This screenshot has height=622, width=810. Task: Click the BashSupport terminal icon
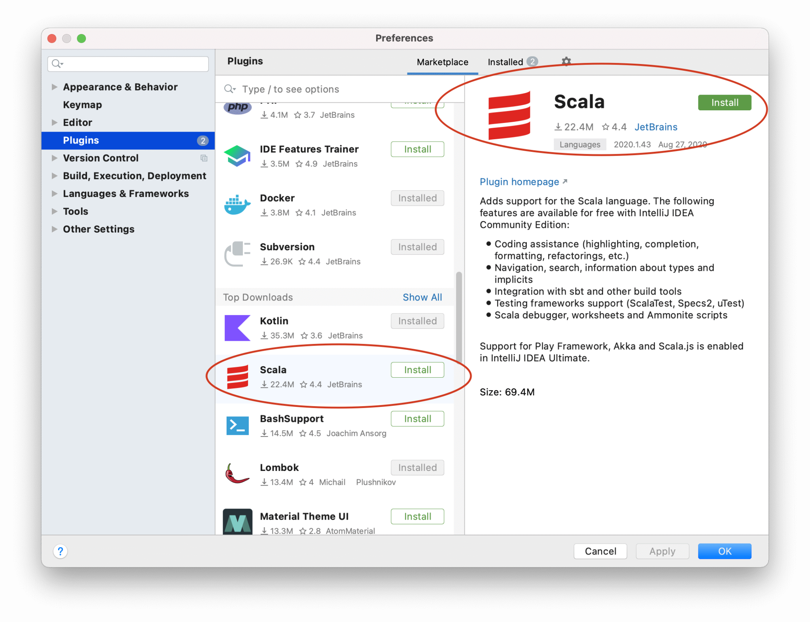pyautogui.click(x=237, y=425)
